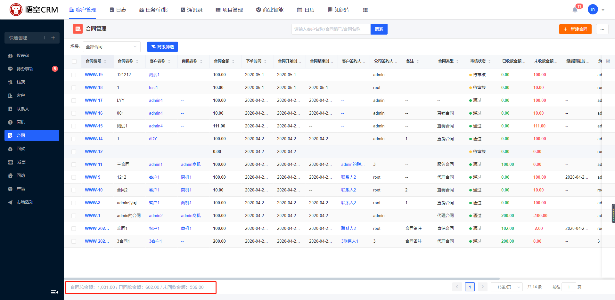Open 高级筛选 advanced filter
Screen dimensions: 615x300
pos(162,47)
